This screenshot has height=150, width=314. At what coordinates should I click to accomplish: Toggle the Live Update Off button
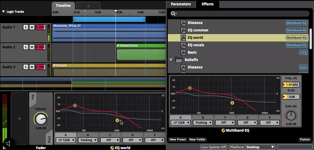[x=214, y=147]
